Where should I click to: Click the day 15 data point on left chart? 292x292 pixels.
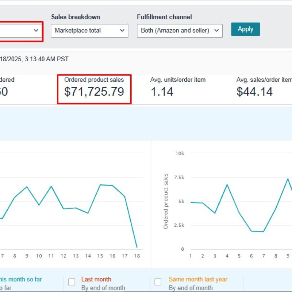pyautogui.click(x=100, y=185)
